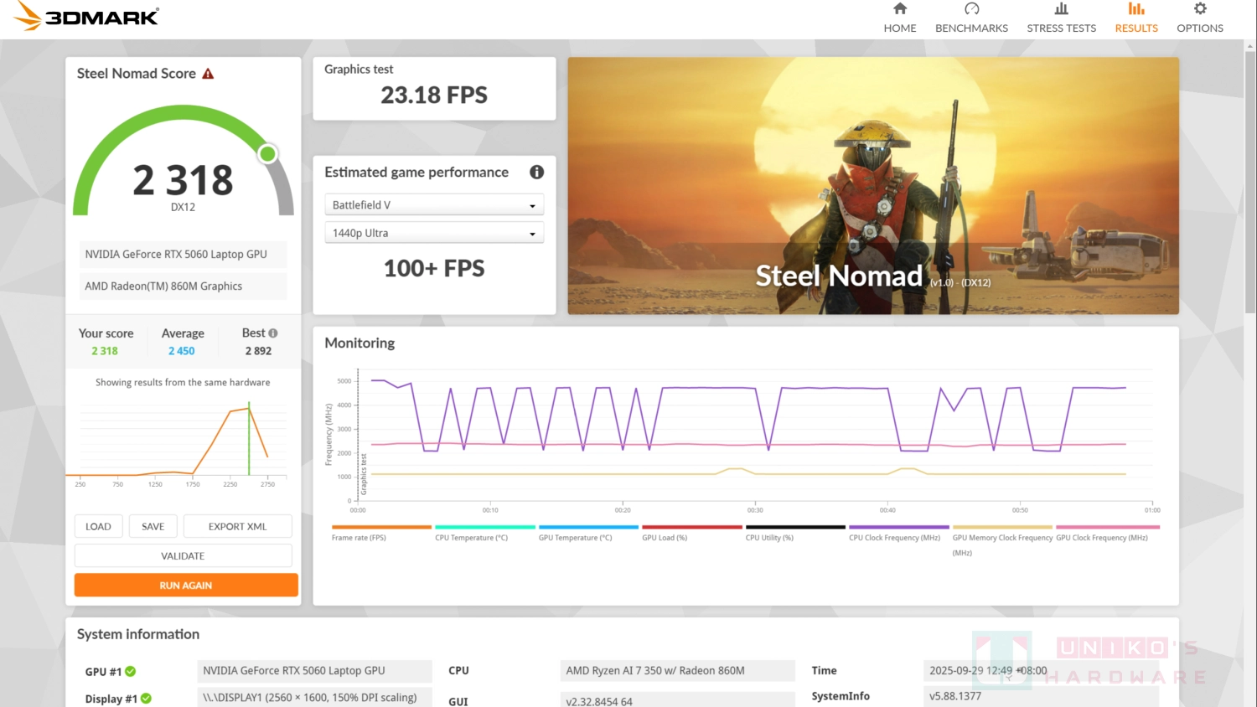
Task: Toggle the CPU Utility (%) legend swatch
Action: click(x=795, y=527)
